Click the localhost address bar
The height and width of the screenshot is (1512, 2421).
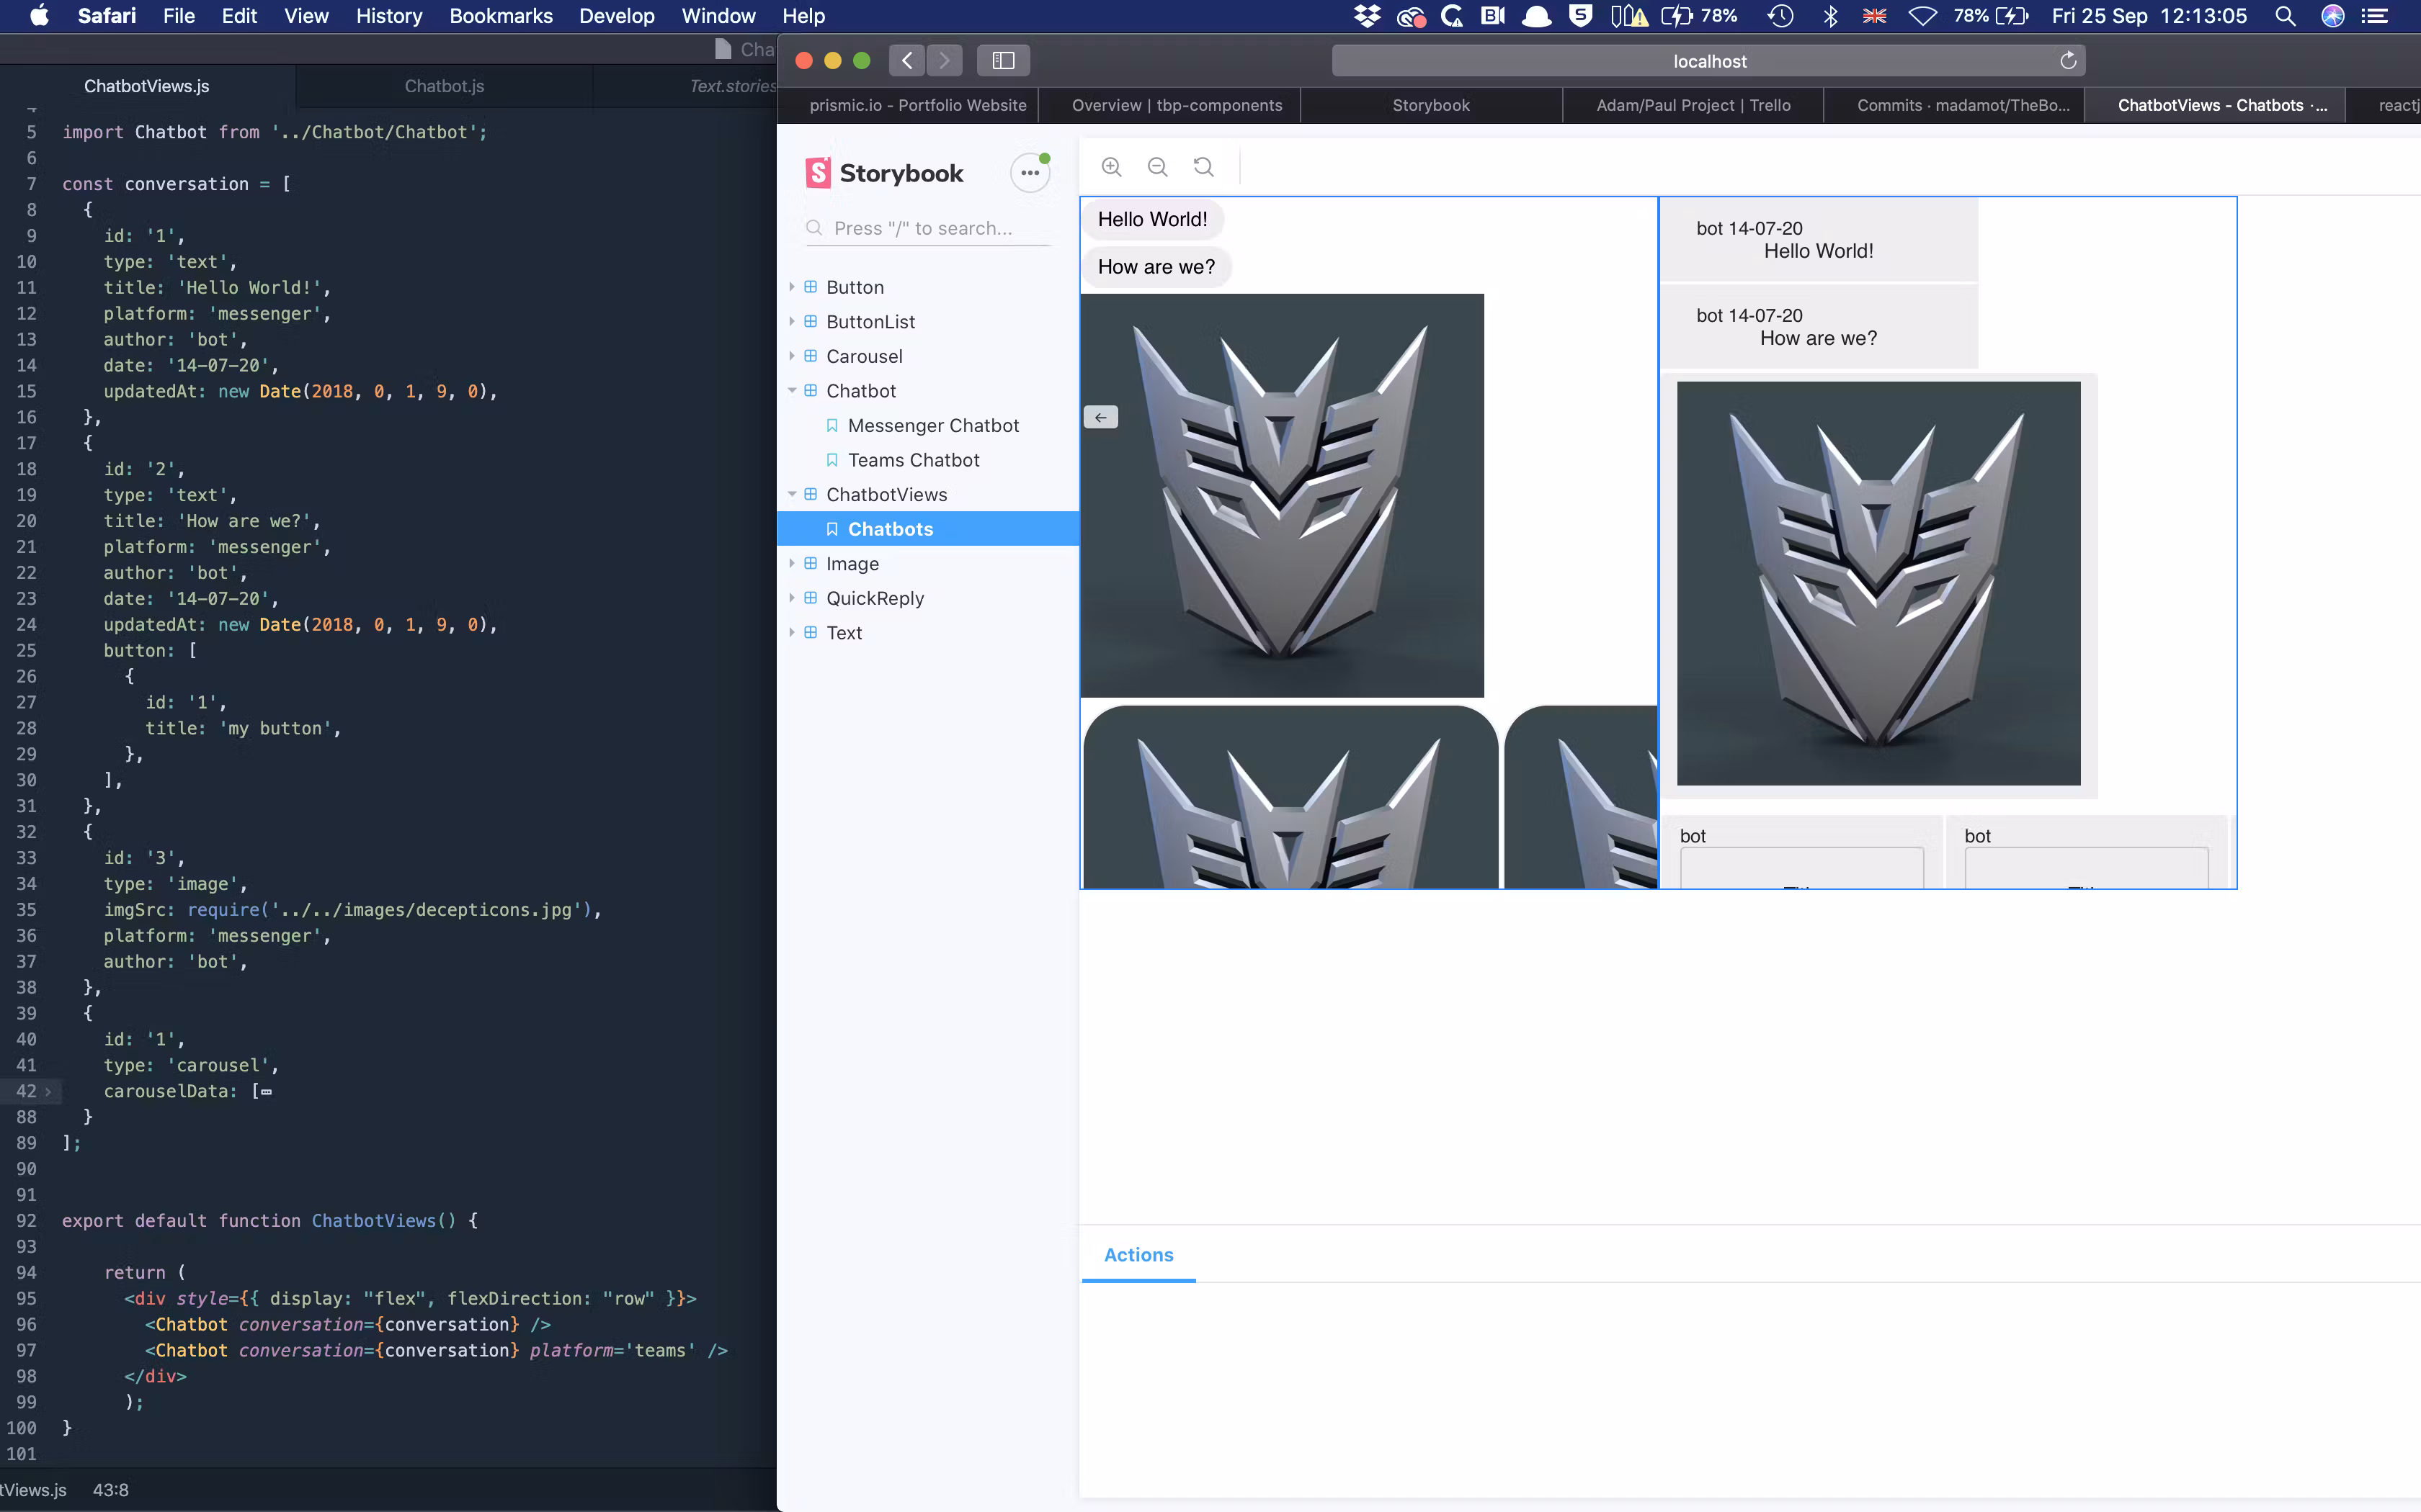tap(1708, 61)
